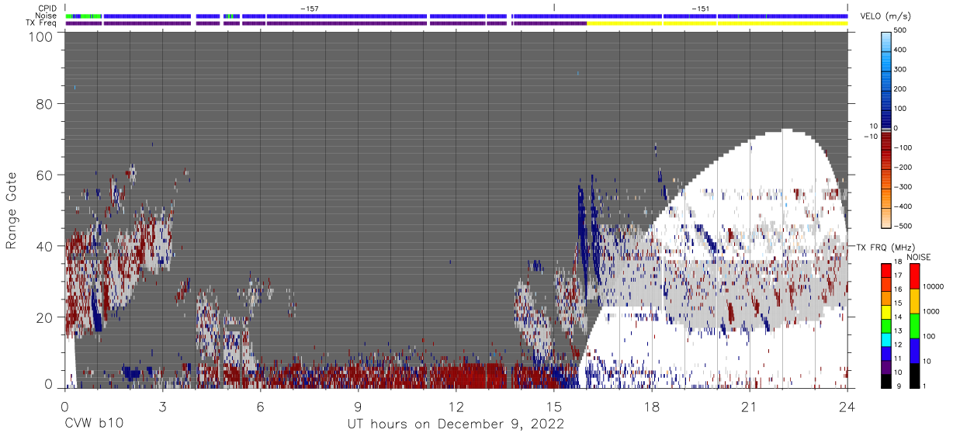953x440 pixels.
Task: Click the red 17–18 MHz frequency swatch
Action: [886, 270]
